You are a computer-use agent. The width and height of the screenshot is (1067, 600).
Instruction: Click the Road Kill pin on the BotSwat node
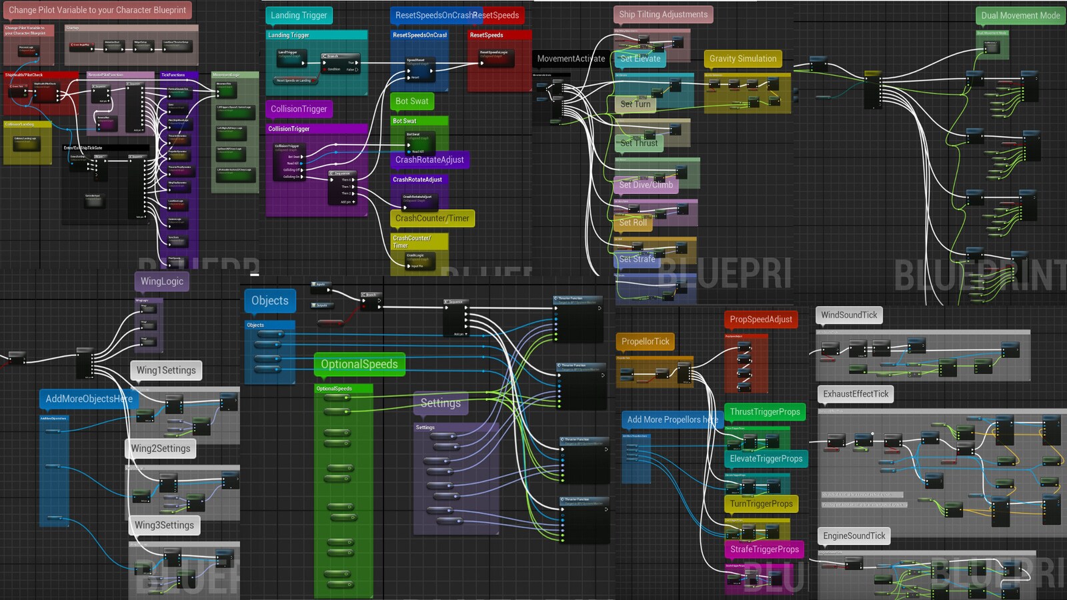pyautogui.click(x=410, y=152)
